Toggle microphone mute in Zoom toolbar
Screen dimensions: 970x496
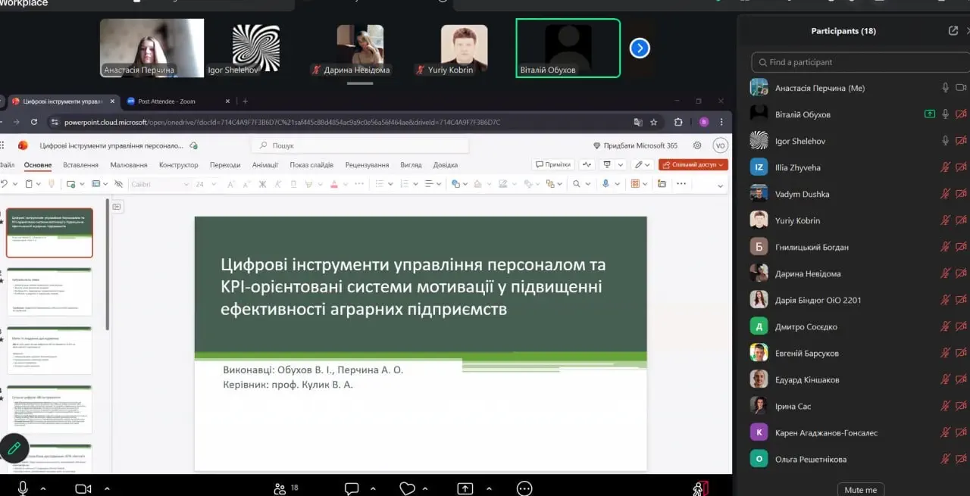(x=23, y=488)
